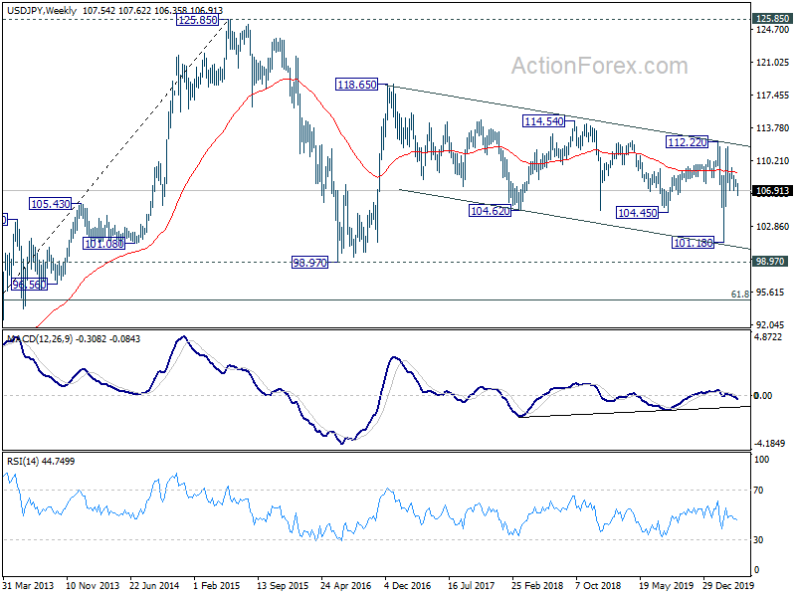Click the 113.780 price axis value
The height and width of the screenshot is (597, 796).
tap(773, 128)
